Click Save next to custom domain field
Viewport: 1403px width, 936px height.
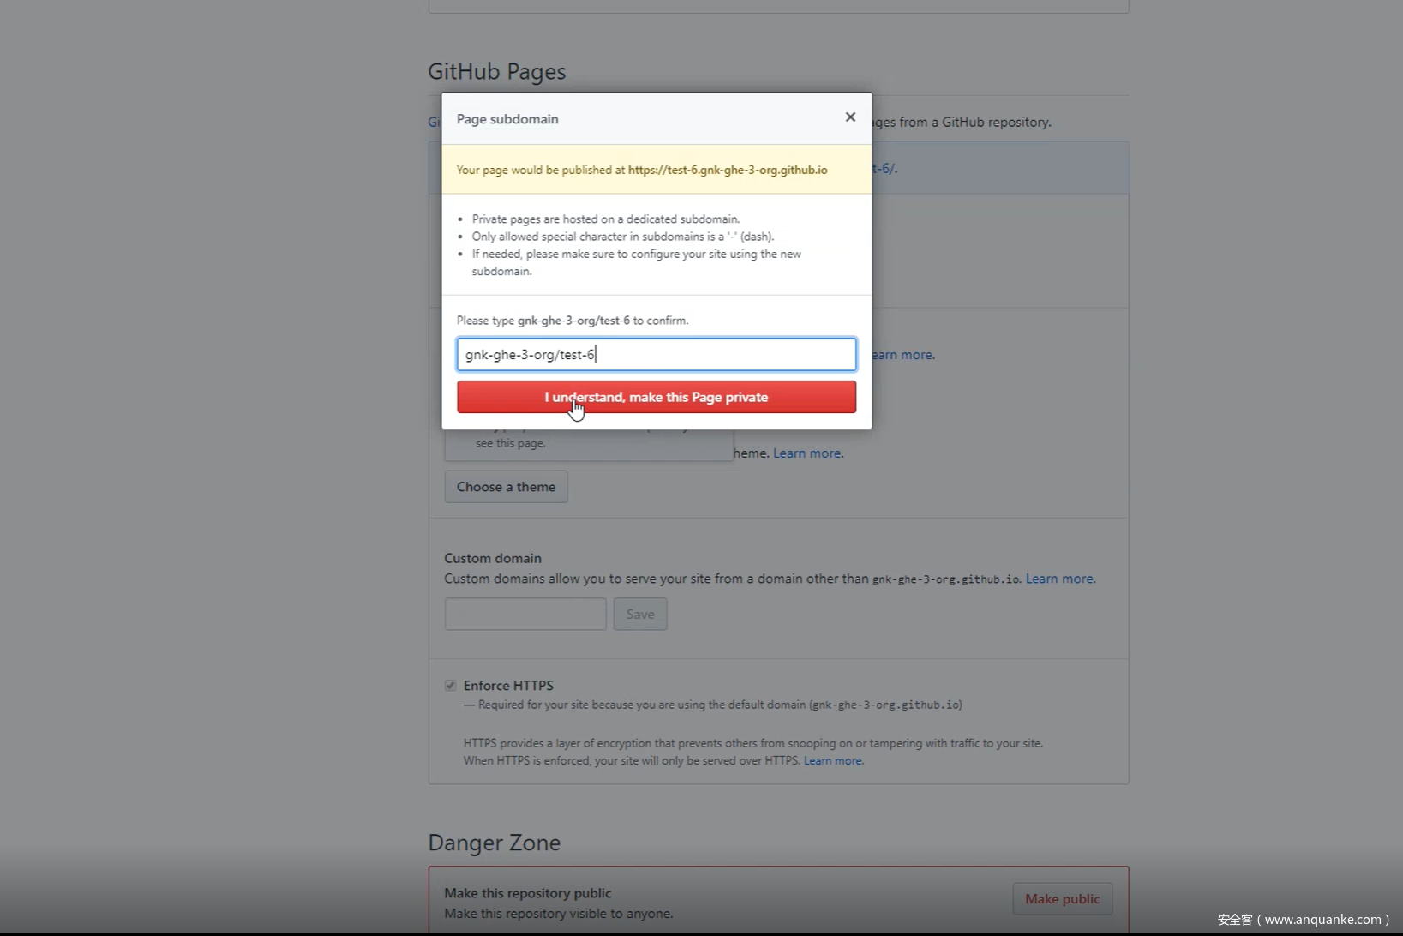point(640,614)
